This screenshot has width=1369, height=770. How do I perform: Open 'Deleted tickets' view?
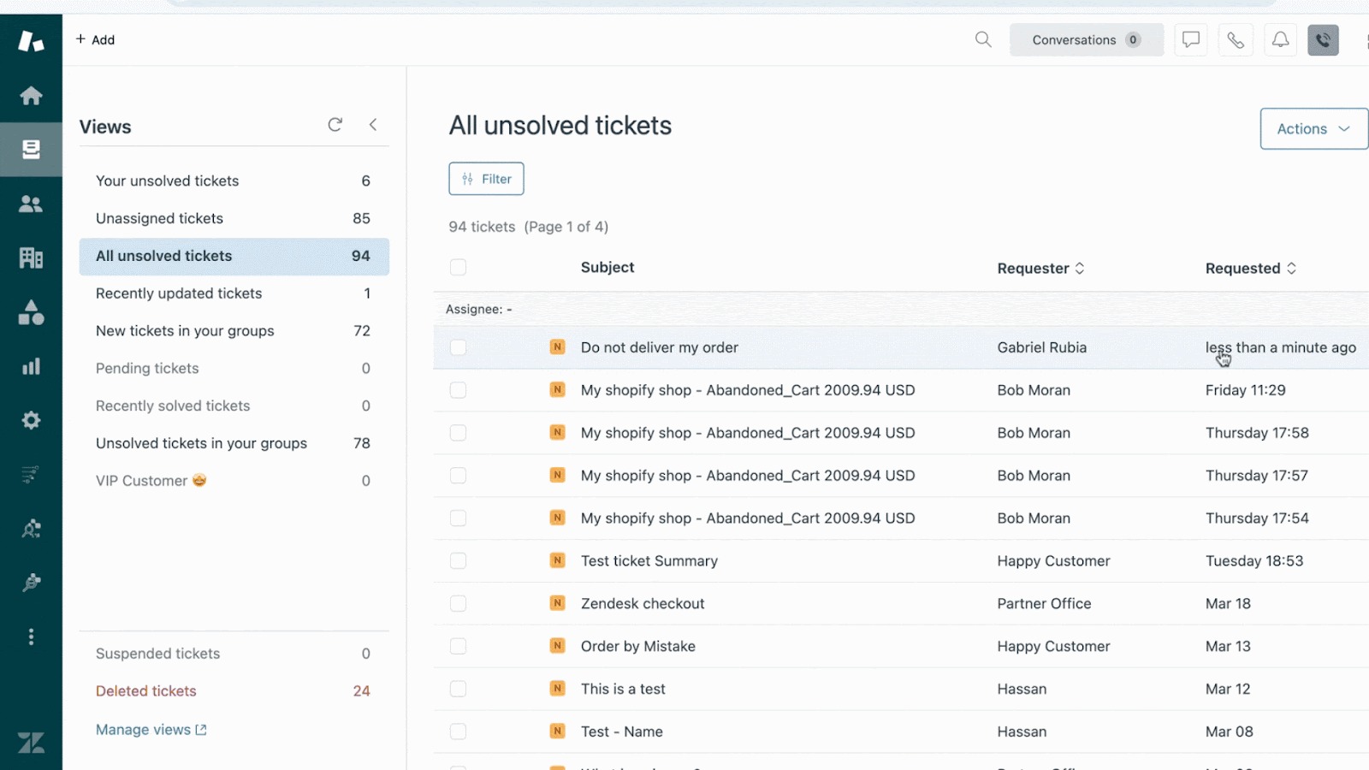click(145, 690)
